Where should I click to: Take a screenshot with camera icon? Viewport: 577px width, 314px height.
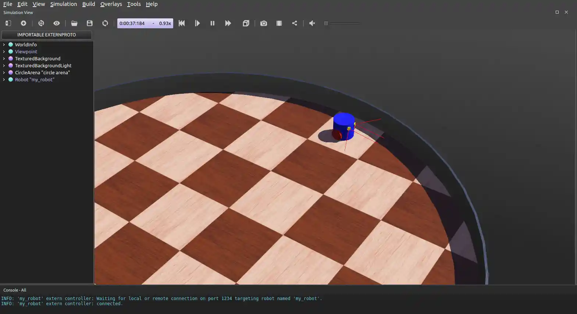click(x=264, y=23)
